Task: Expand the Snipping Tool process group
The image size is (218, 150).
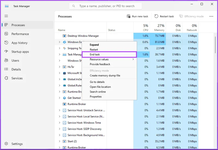Action: click(x=59, y=48)
